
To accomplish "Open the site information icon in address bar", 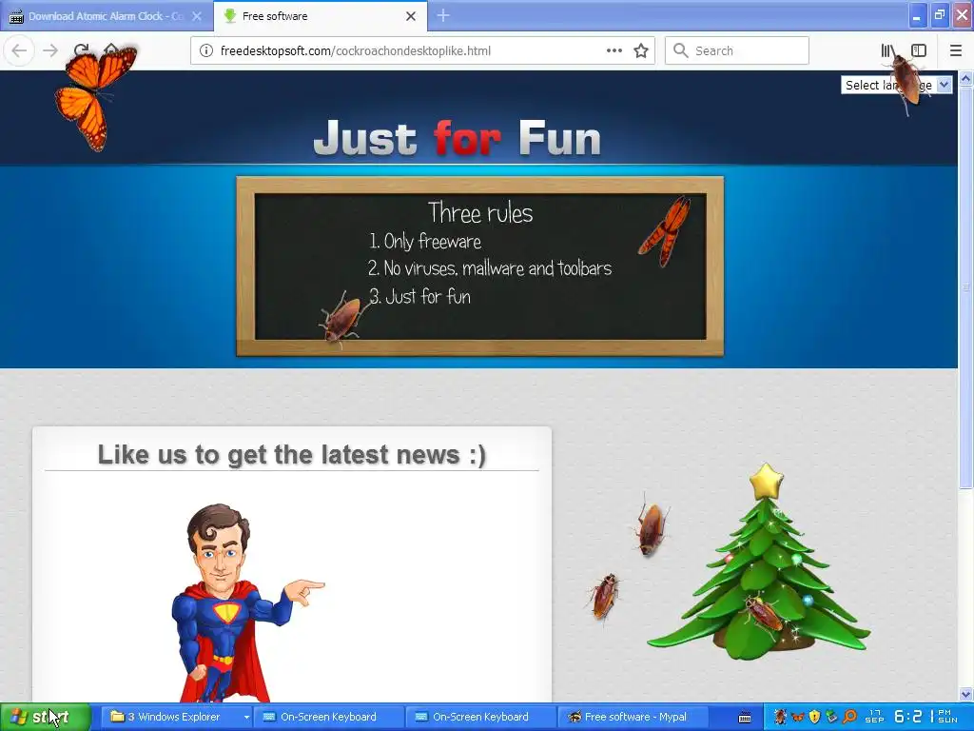I will click(x=206, y=50).
